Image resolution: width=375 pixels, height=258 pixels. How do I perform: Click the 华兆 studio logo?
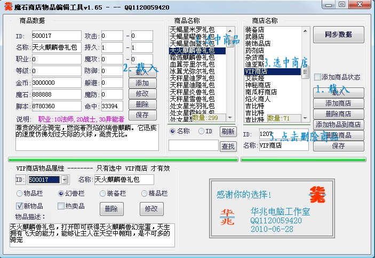(227, 216)
